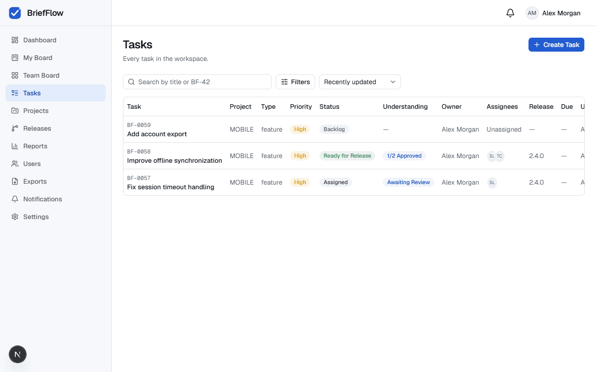
Task: Click the 1/2 Approved badge
Action: click(x=404, y=156)
